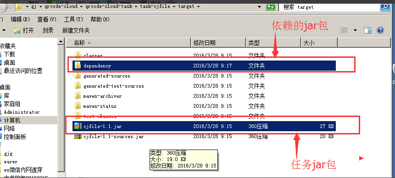The width and height of the screenshot is (395, 178).
Task: Click the cjfile-1.1-sources.jar archive icon
Action: coord(78,136)
